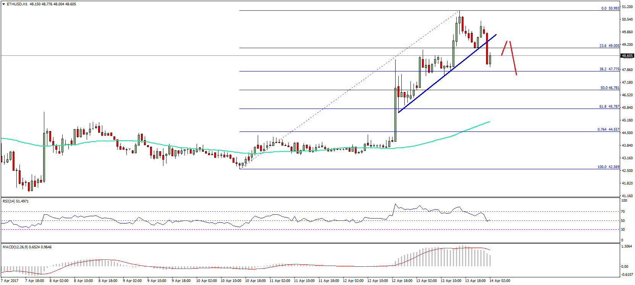Select the Fibonacci 23.6 label at 49.005

(x=609, y=46)
